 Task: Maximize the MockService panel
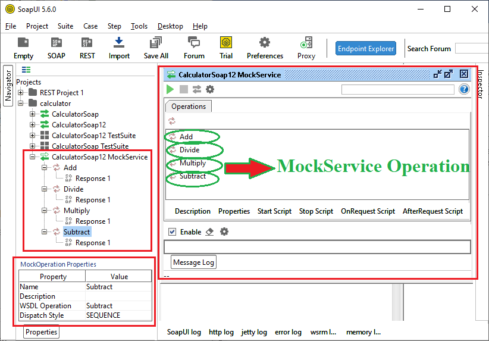449,74
